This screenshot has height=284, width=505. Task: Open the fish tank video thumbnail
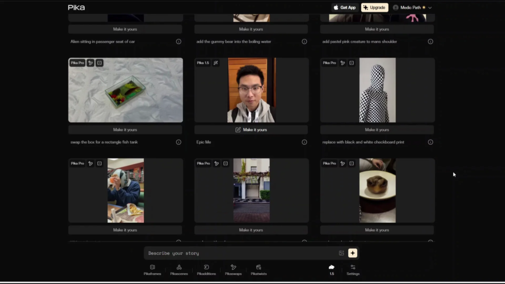tap(125, 90)
